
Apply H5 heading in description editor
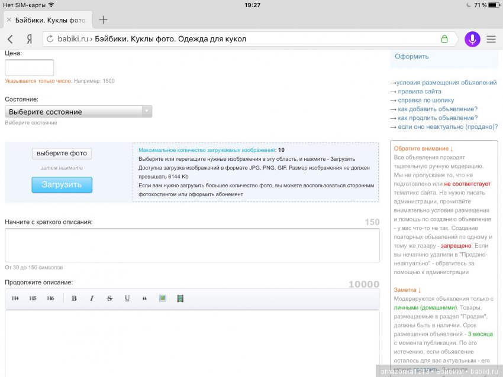pyautogui.click(x=33, y=298)
